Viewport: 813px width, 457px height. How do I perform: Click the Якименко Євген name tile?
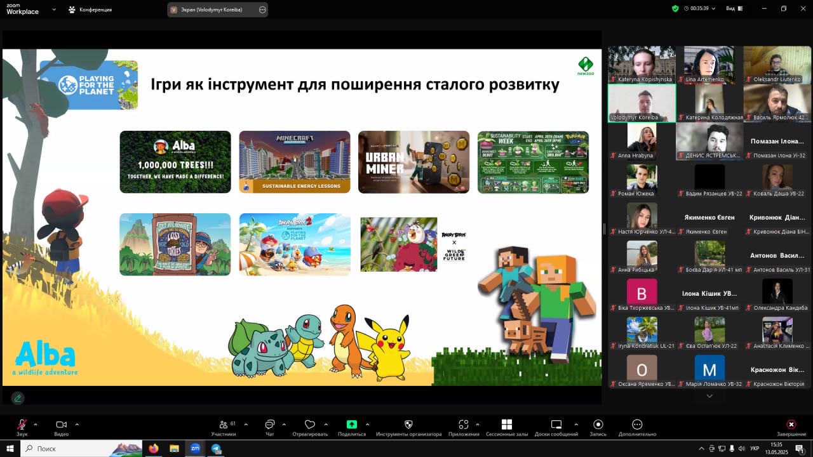click(709, 217)
